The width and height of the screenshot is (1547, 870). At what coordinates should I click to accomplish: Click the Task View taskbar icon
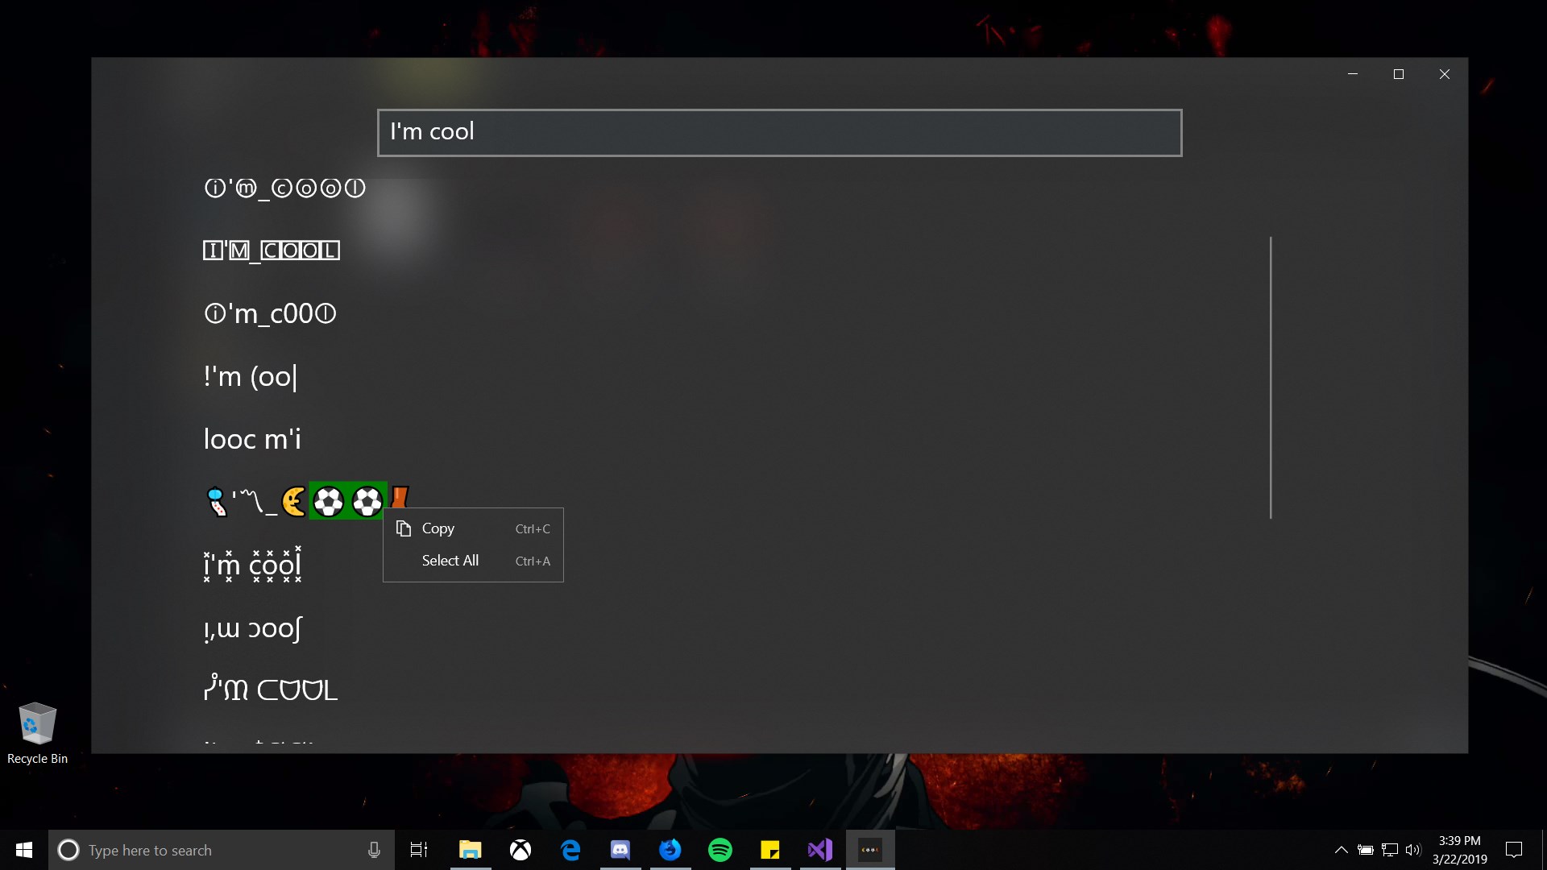[419, 850]
